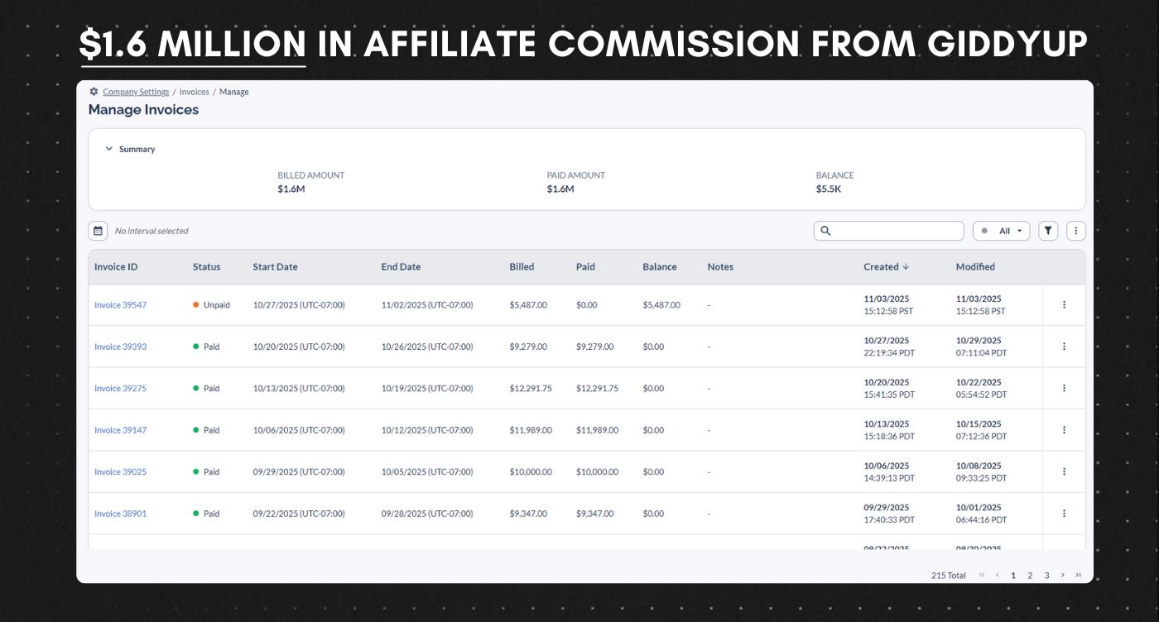The width and height of the screenshot is (1159, 622).
Task: Go to the next page arrow
Action: click(1063, 575)
